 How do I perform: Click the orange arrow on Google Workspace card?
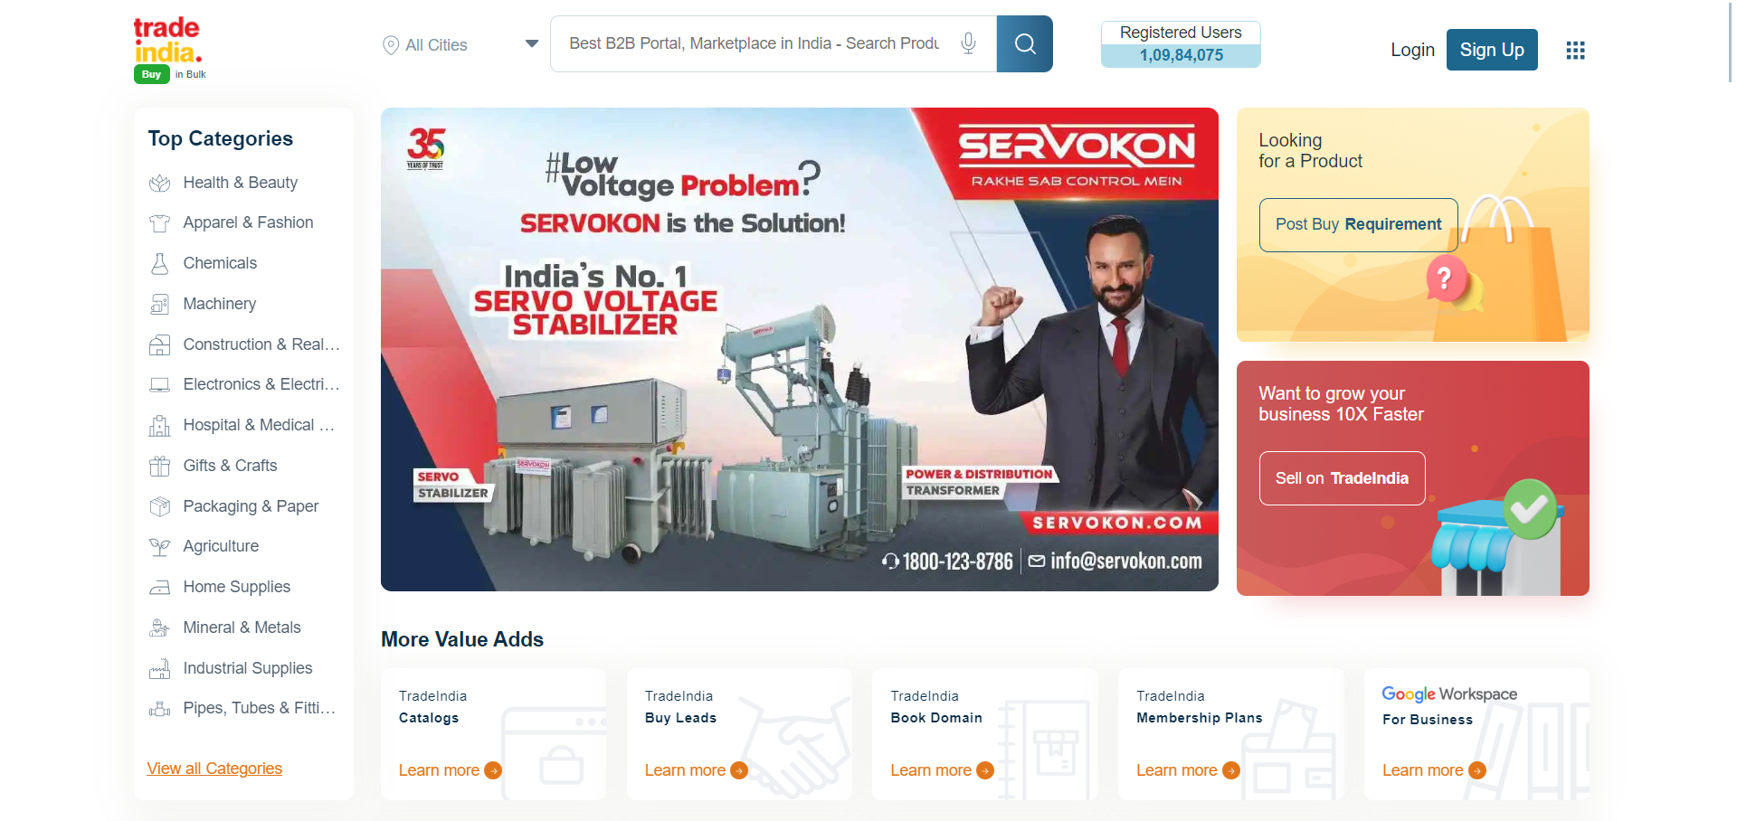click(x=1477, y=770)
